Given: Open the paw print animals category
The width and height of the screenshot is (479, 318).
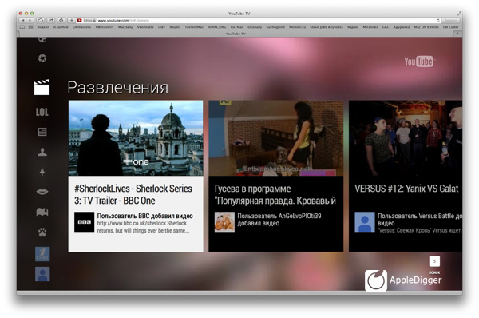Looking at the screenshot, I should tap(42, 232).
